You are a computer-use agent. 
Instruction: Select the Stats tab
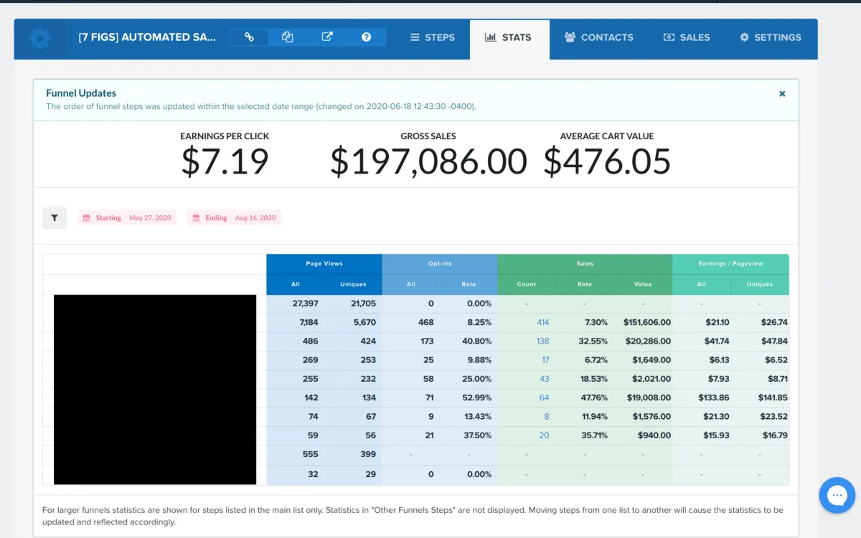[509, 37]
